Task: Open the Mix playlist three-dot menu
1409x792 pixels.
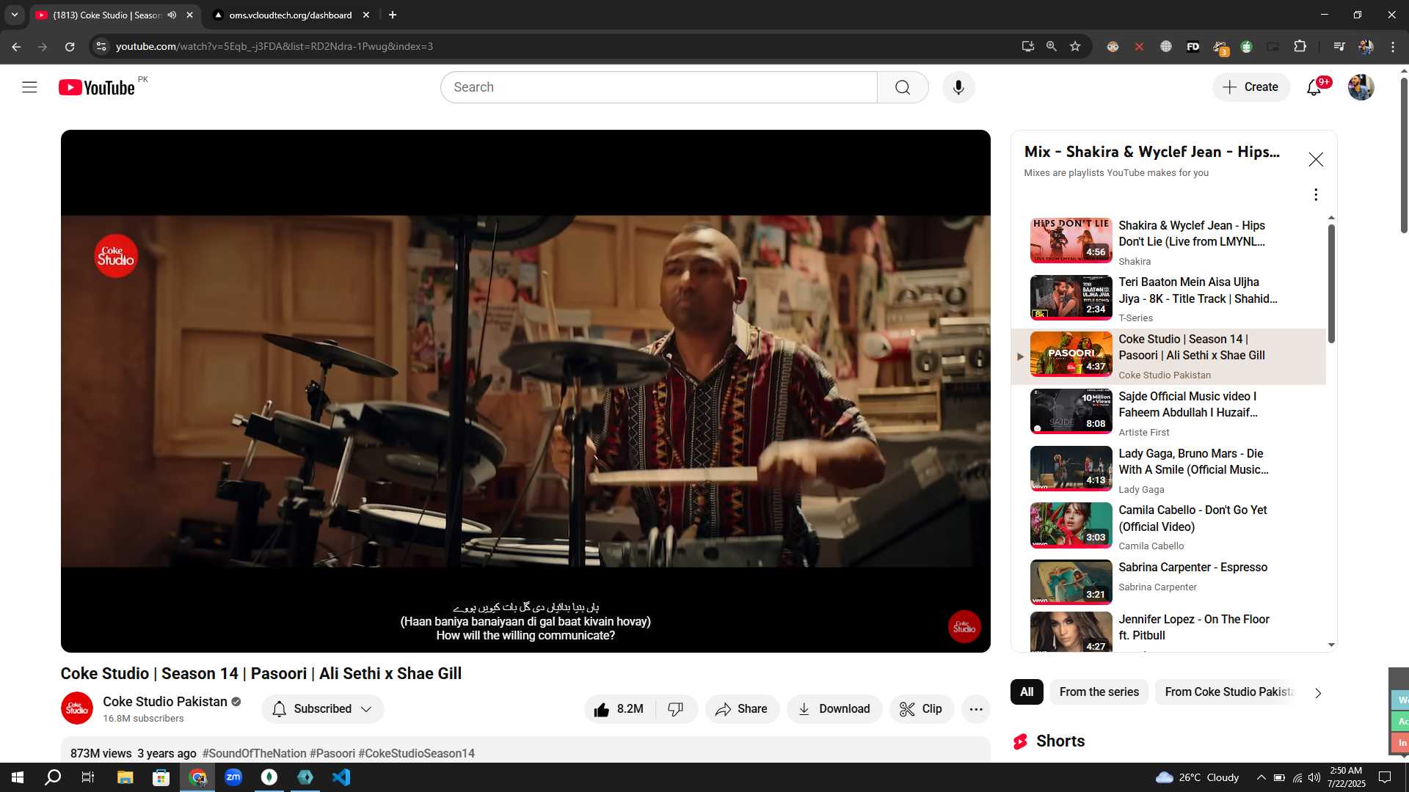Action: click(x=1316, y=194)
